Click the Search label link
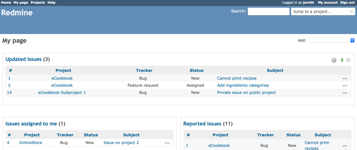 (x=238, y=11)
